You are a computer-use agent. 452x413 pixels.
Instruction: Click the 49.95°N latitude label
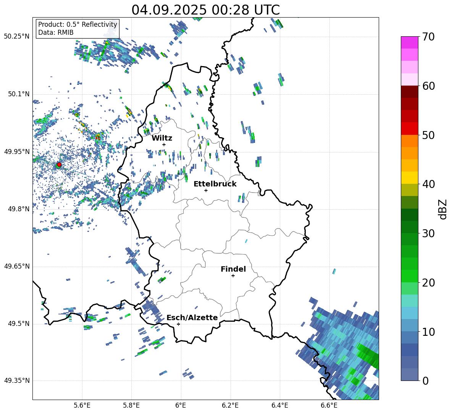point(17,152)
